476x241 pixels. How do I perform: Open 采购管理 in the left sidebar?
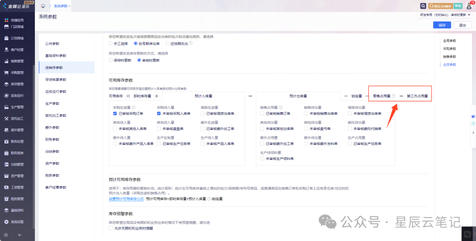[17, 72]
